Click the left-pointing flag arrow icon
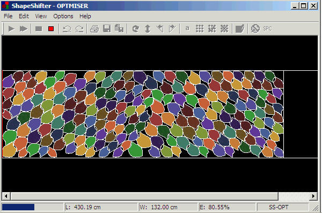322x213 pixels. pos(160,28)
